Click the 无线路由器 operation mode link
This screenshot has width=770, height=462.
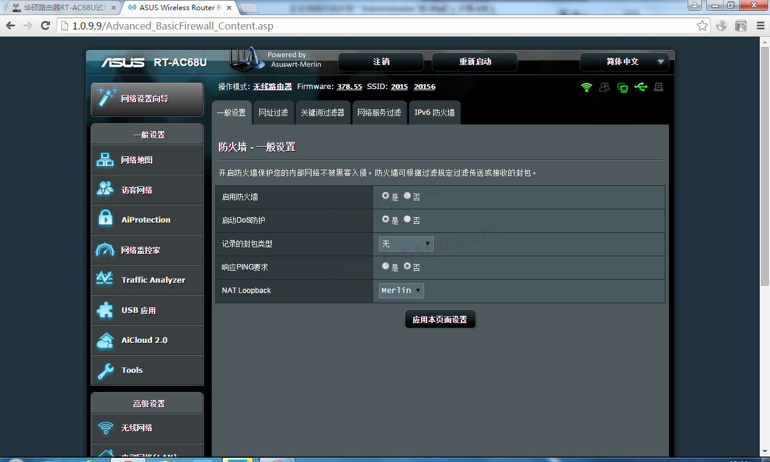tap(273, 87)
